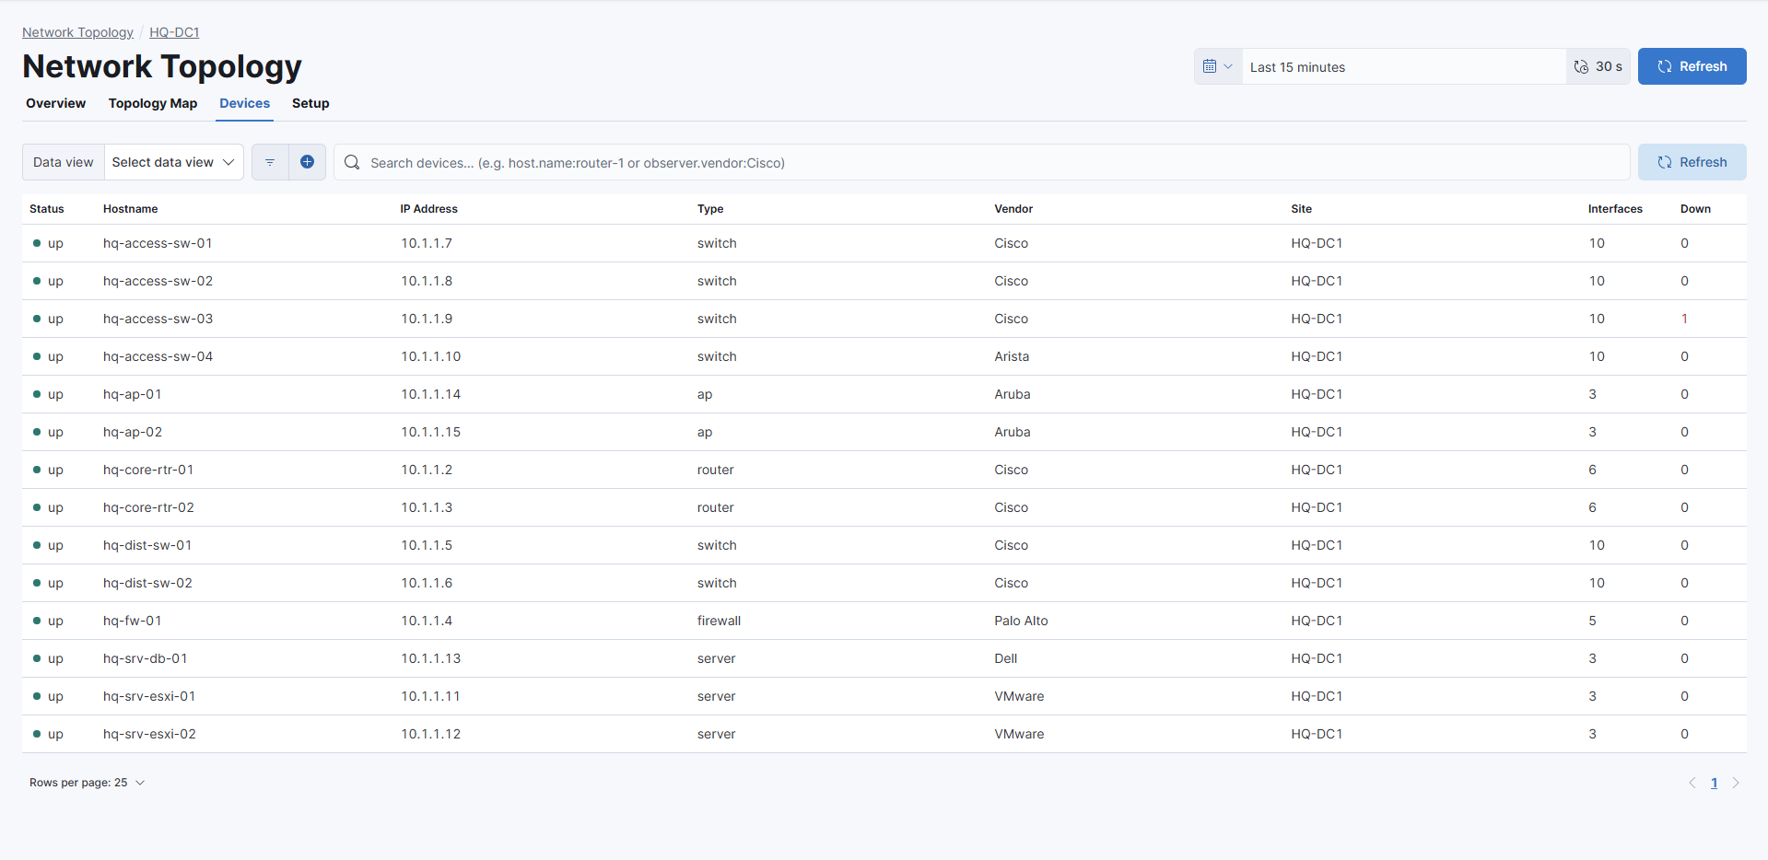Change the Rows per page: 25 setting
Screen dimensions: 1768x860
pyautogui.click(x=88, y=783)
